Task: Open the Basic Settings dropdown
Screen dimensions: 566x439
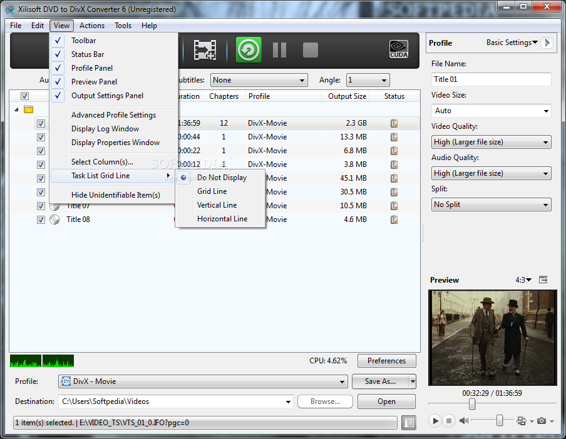Action: click(512, 43)
